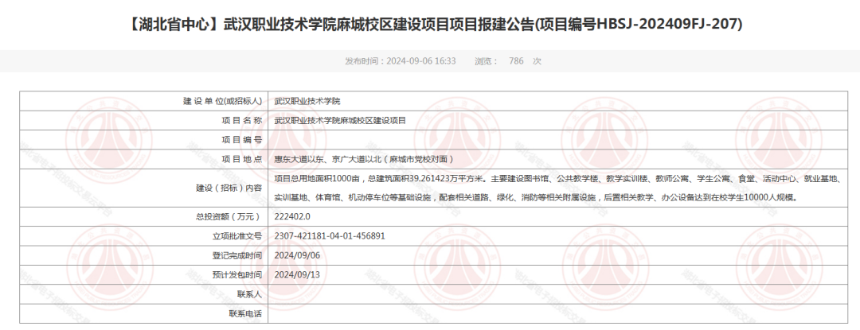The height and width of the screenshot is (330, 860).
Task: Click the 预计发包时间 label
Action: pyautogui.click(x=237, y=274)
